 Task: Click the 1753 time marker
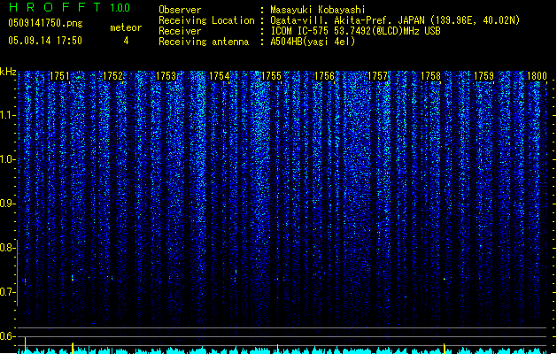coord(166,76)
